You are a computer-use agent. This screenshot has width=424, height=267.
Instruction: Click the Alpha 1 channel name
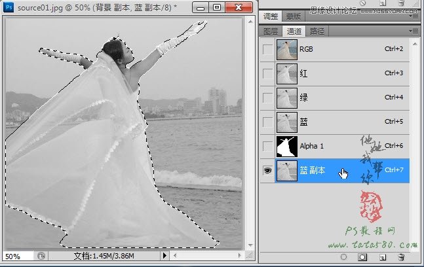311,146
